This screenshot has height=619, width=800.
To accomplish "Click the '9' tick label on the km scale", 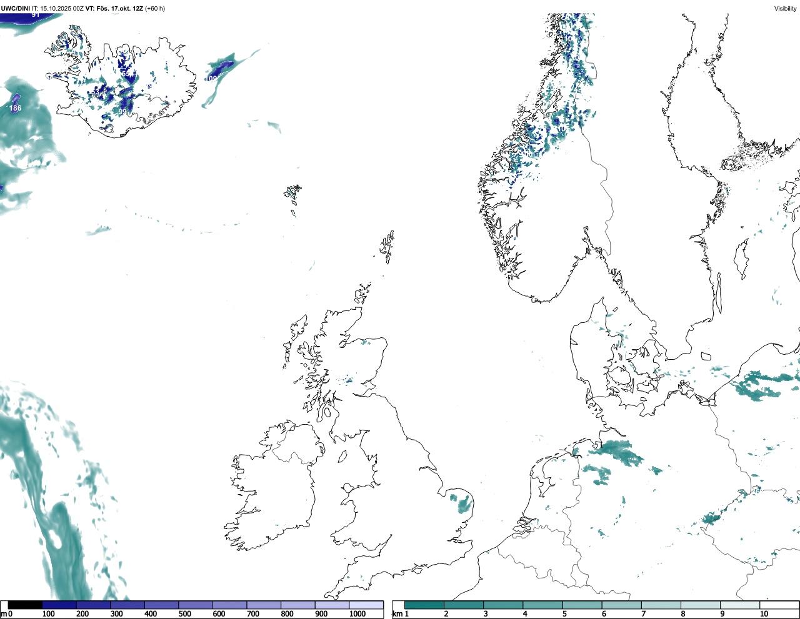I will [x=722, y=613].
